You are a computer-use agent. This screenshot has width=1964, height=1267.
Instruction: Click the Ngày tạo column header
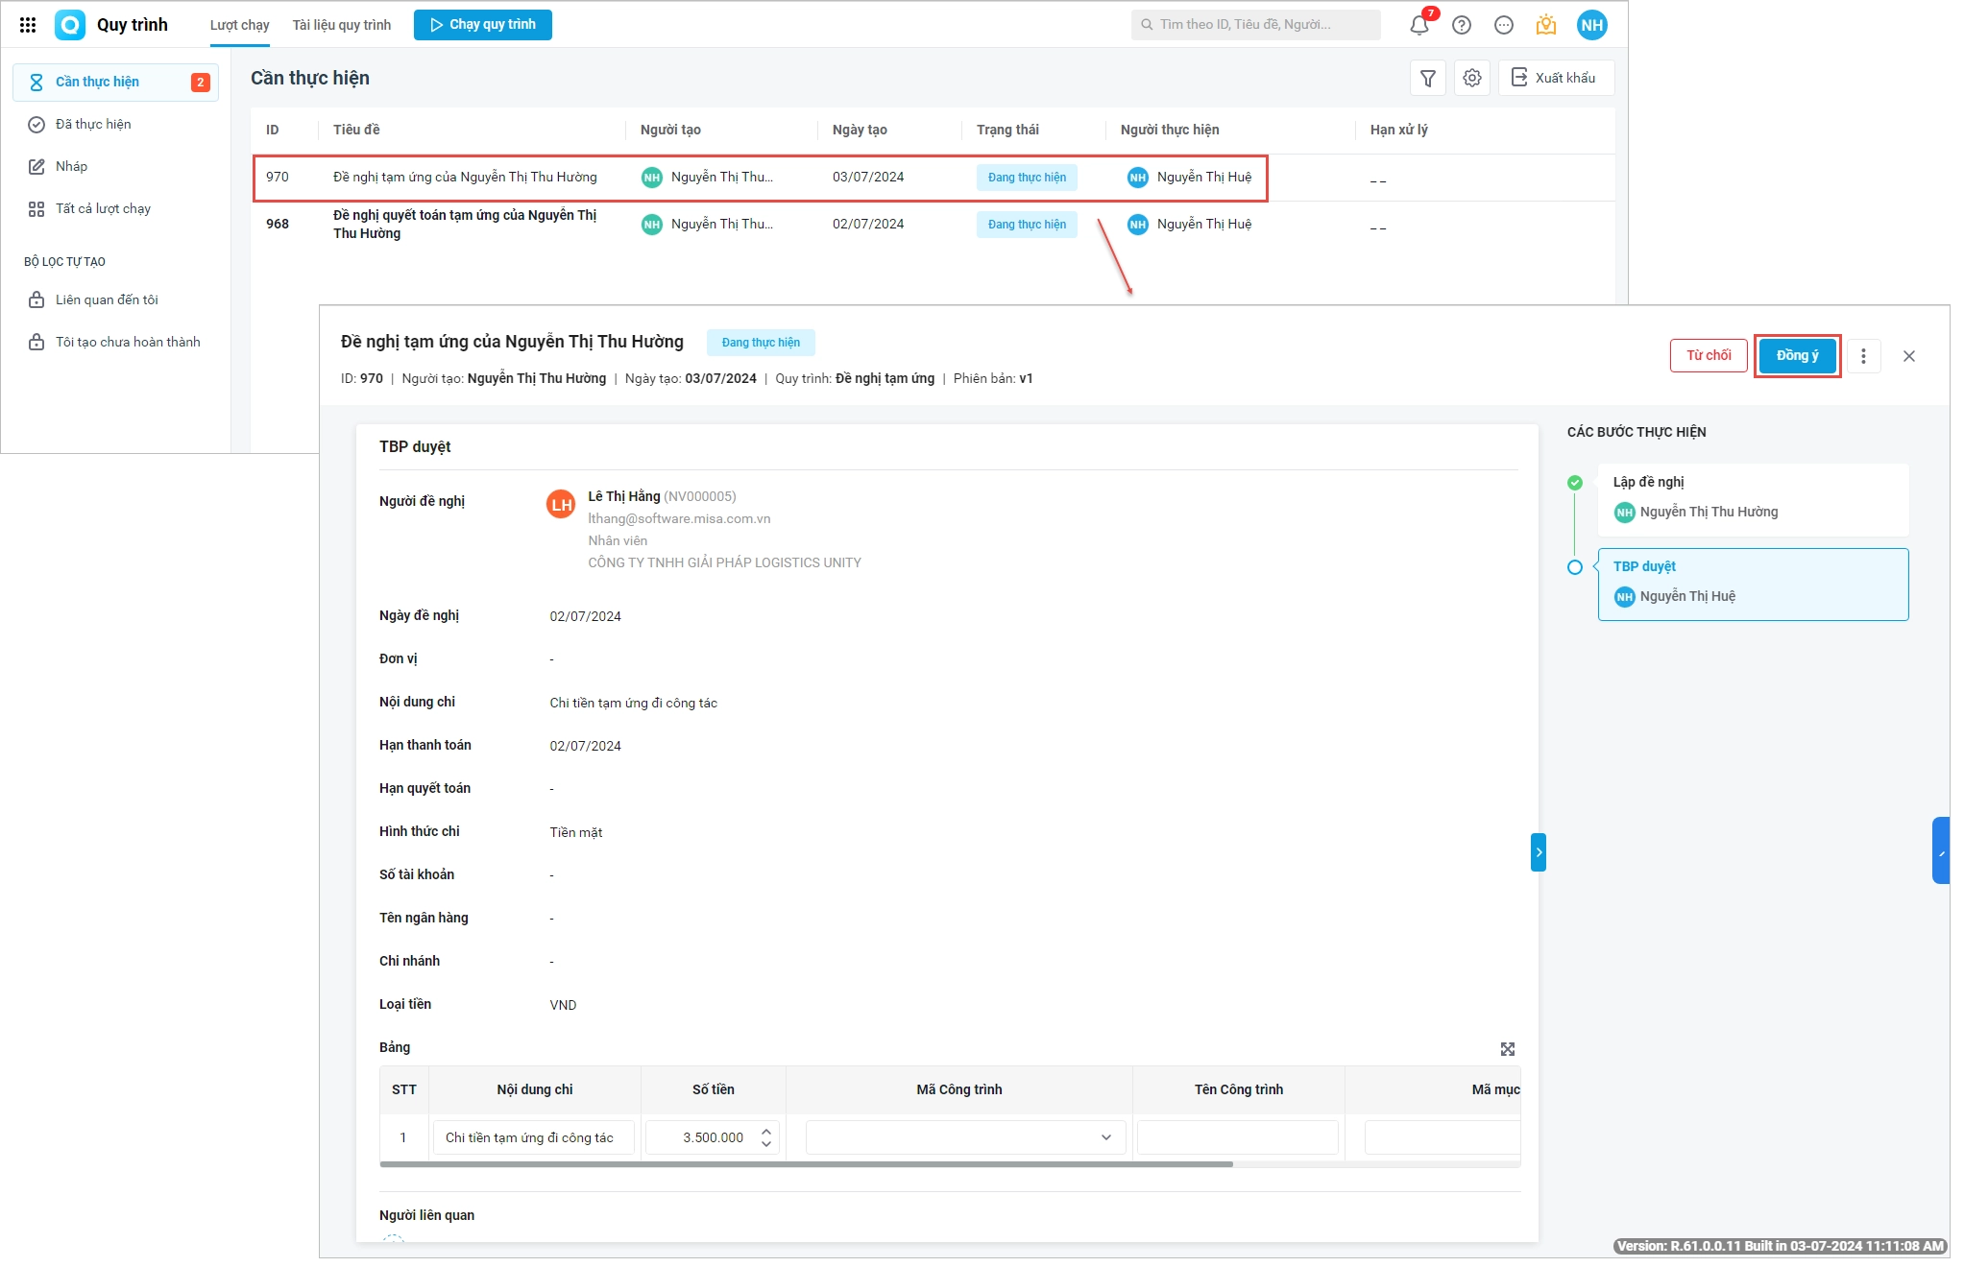click(x=860, y=131)
